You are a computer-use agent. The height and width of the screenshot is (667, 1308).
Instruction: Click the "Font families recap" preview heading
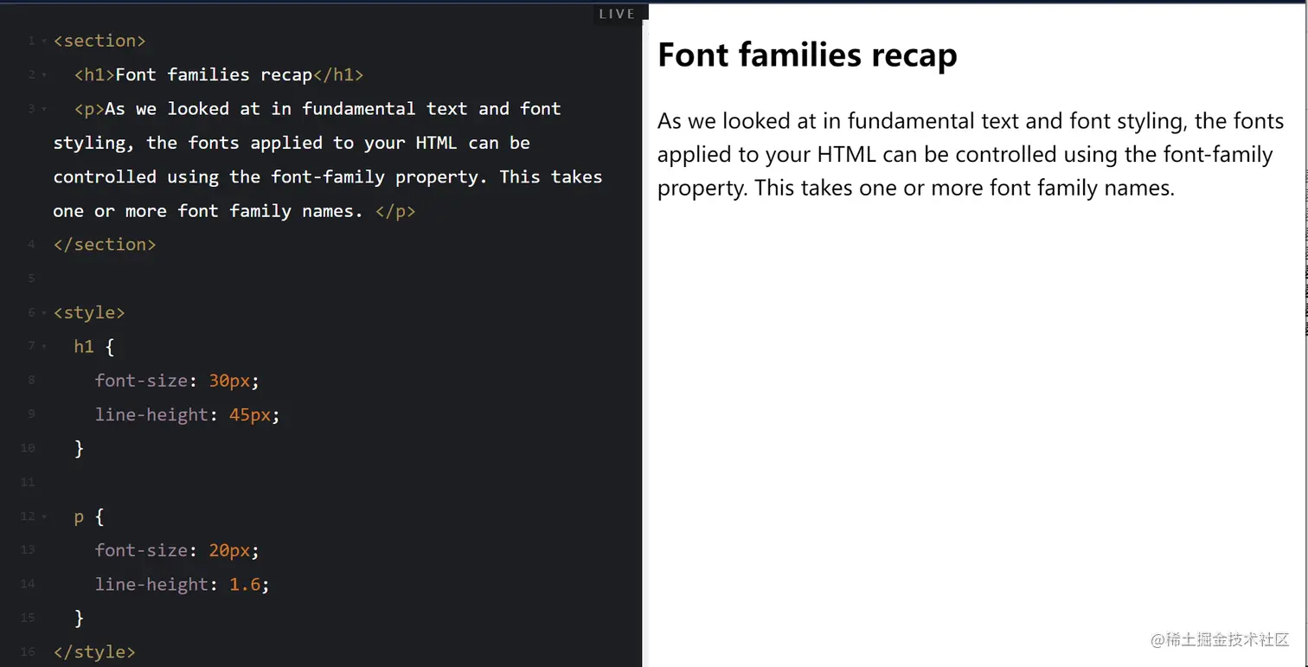pyautogui.click(x=807, y=55)
